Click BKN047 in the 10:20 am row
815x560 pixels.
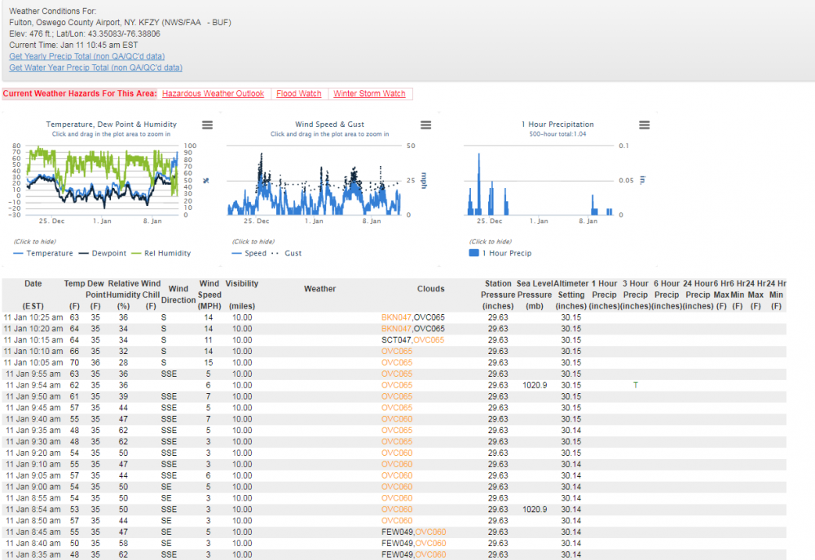point(397,329)
